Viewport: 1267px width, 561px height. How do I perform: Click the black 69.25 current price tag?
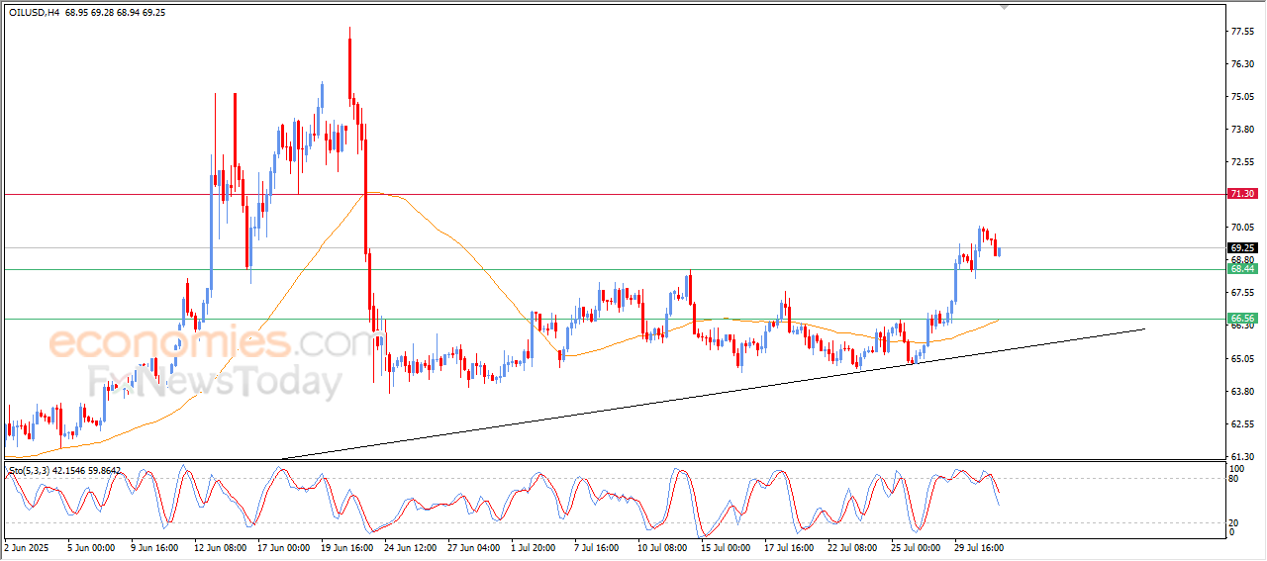(x=1242, y=247)
